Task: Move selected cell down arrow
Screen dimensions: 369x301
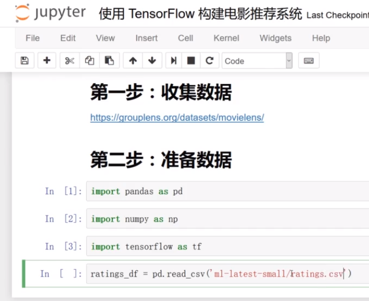Action: pos(152,61)
